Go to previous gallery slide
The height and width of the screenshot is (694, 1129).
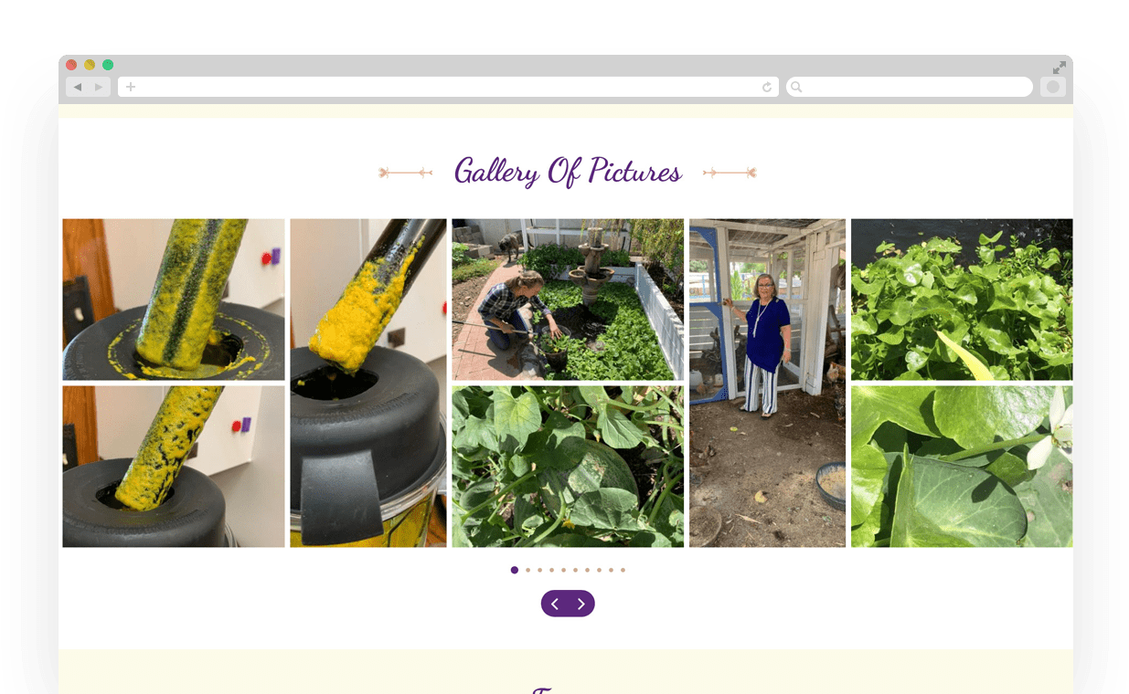point(555,604)
